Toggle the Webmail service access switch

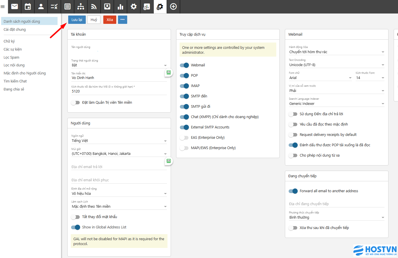[184, 65]
